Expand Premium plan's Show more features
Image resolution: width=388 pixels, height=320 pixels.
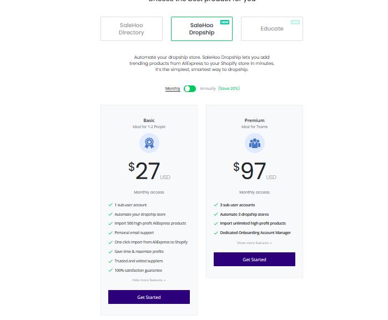click(254, 243)
